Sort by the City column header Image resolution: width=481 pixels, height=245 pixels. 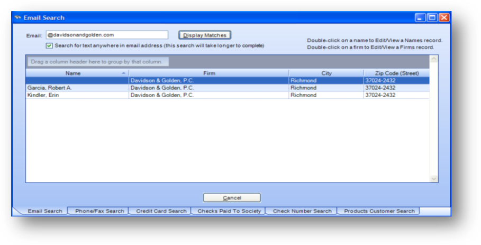coord(326,73)
